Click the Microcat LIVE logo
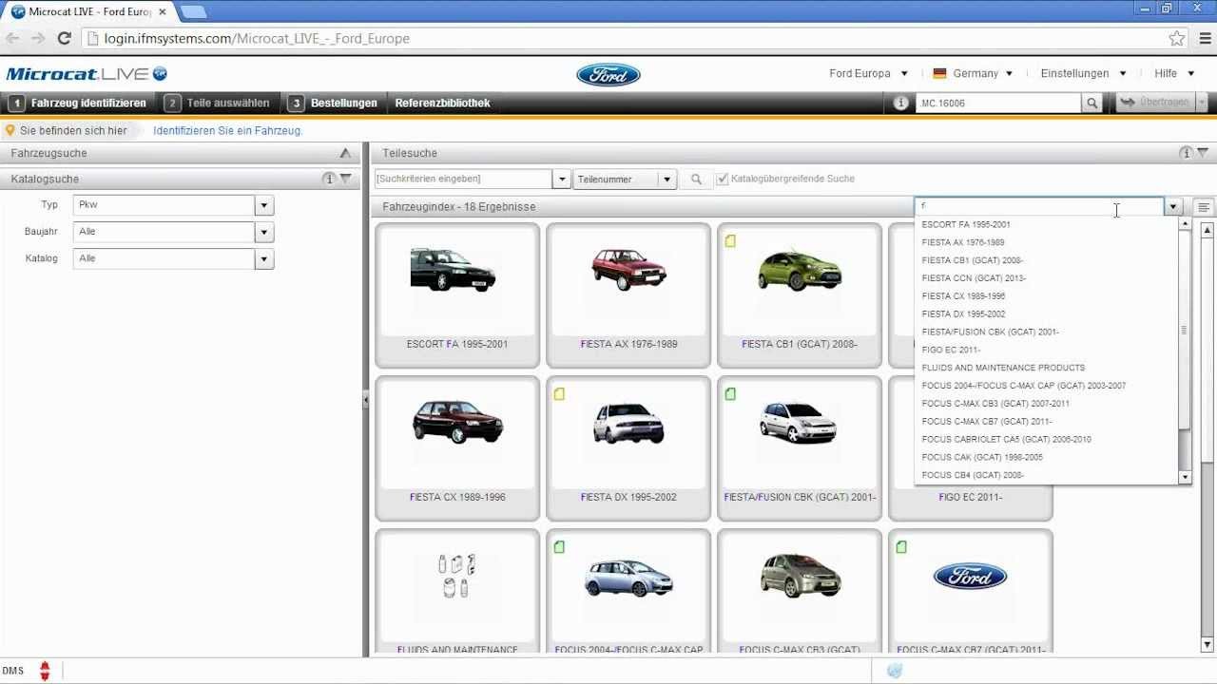 click(87, 74)
